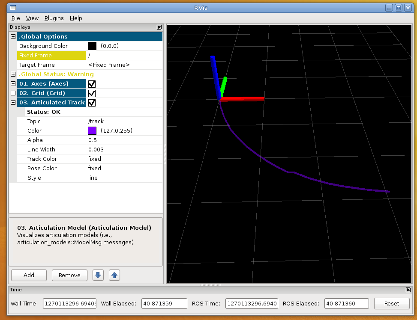The image size is (417, 320).
Task: Click the RViz window menu icon in title bar
Action: tap(13, 7)
